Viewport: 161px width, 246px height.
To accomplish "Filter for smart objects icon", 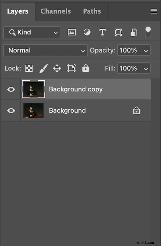I will 134,32.
